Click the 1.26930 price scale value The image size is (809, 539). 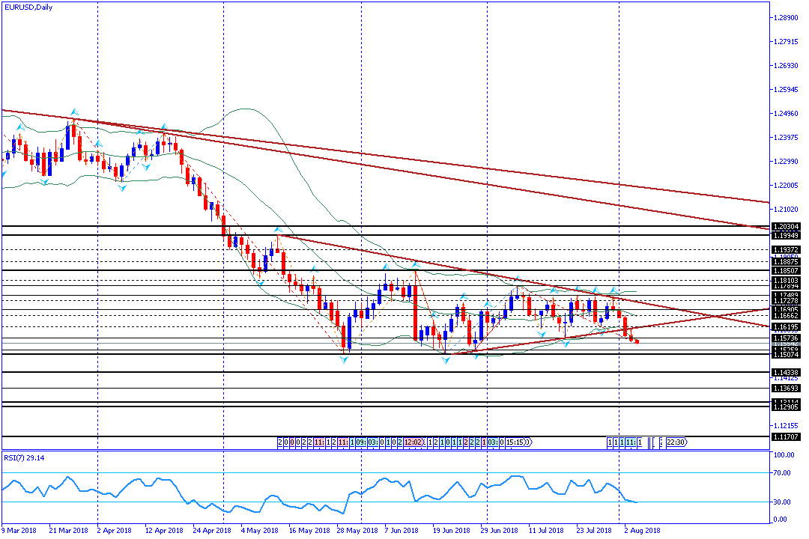(x=786, y=66)
